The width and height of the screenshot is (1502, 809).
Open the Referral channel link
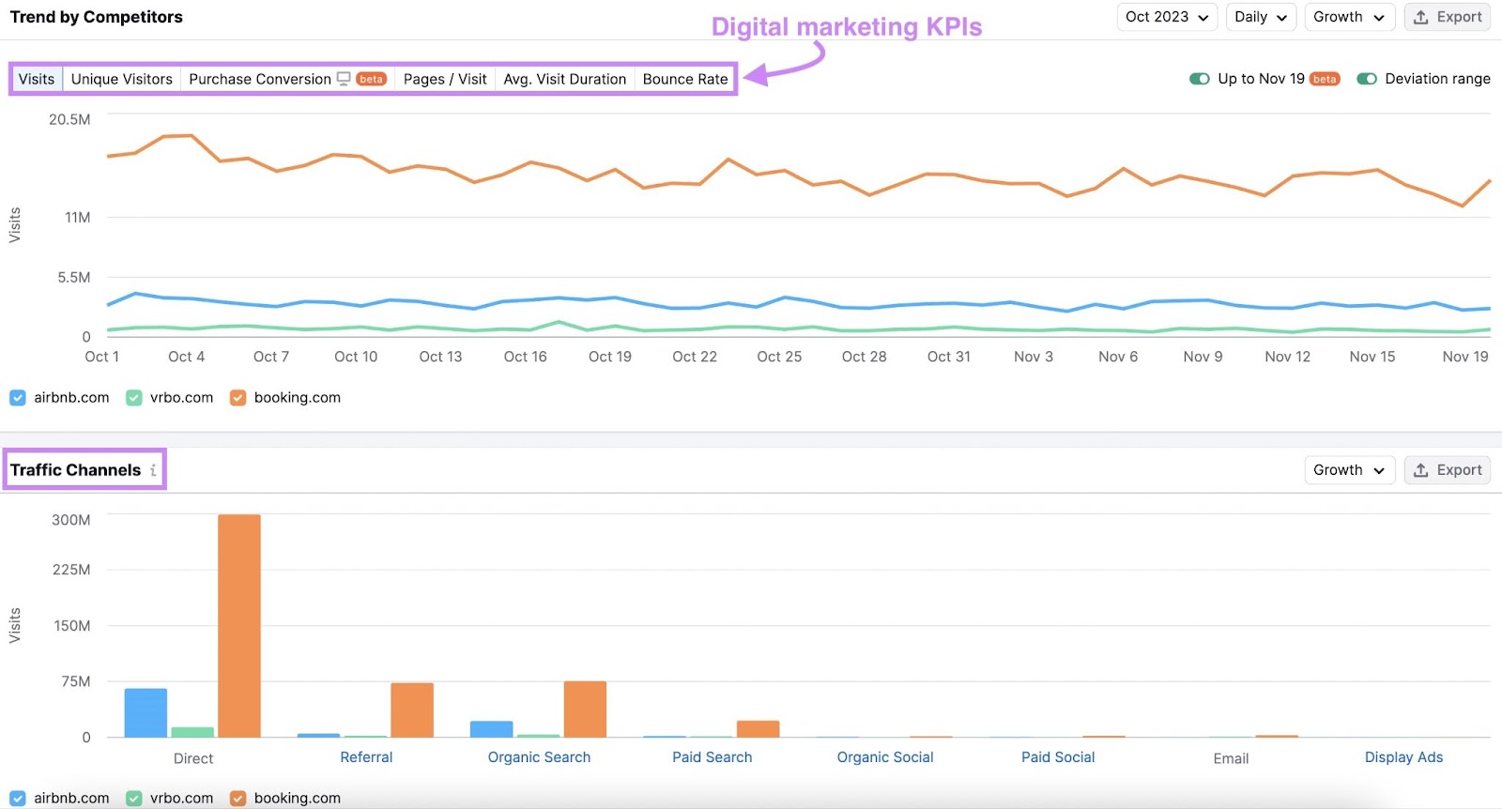coord(366,757)
